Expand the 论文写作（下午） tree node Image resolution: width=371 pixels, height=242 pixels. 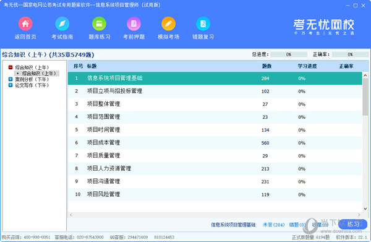tap(11, 85)
